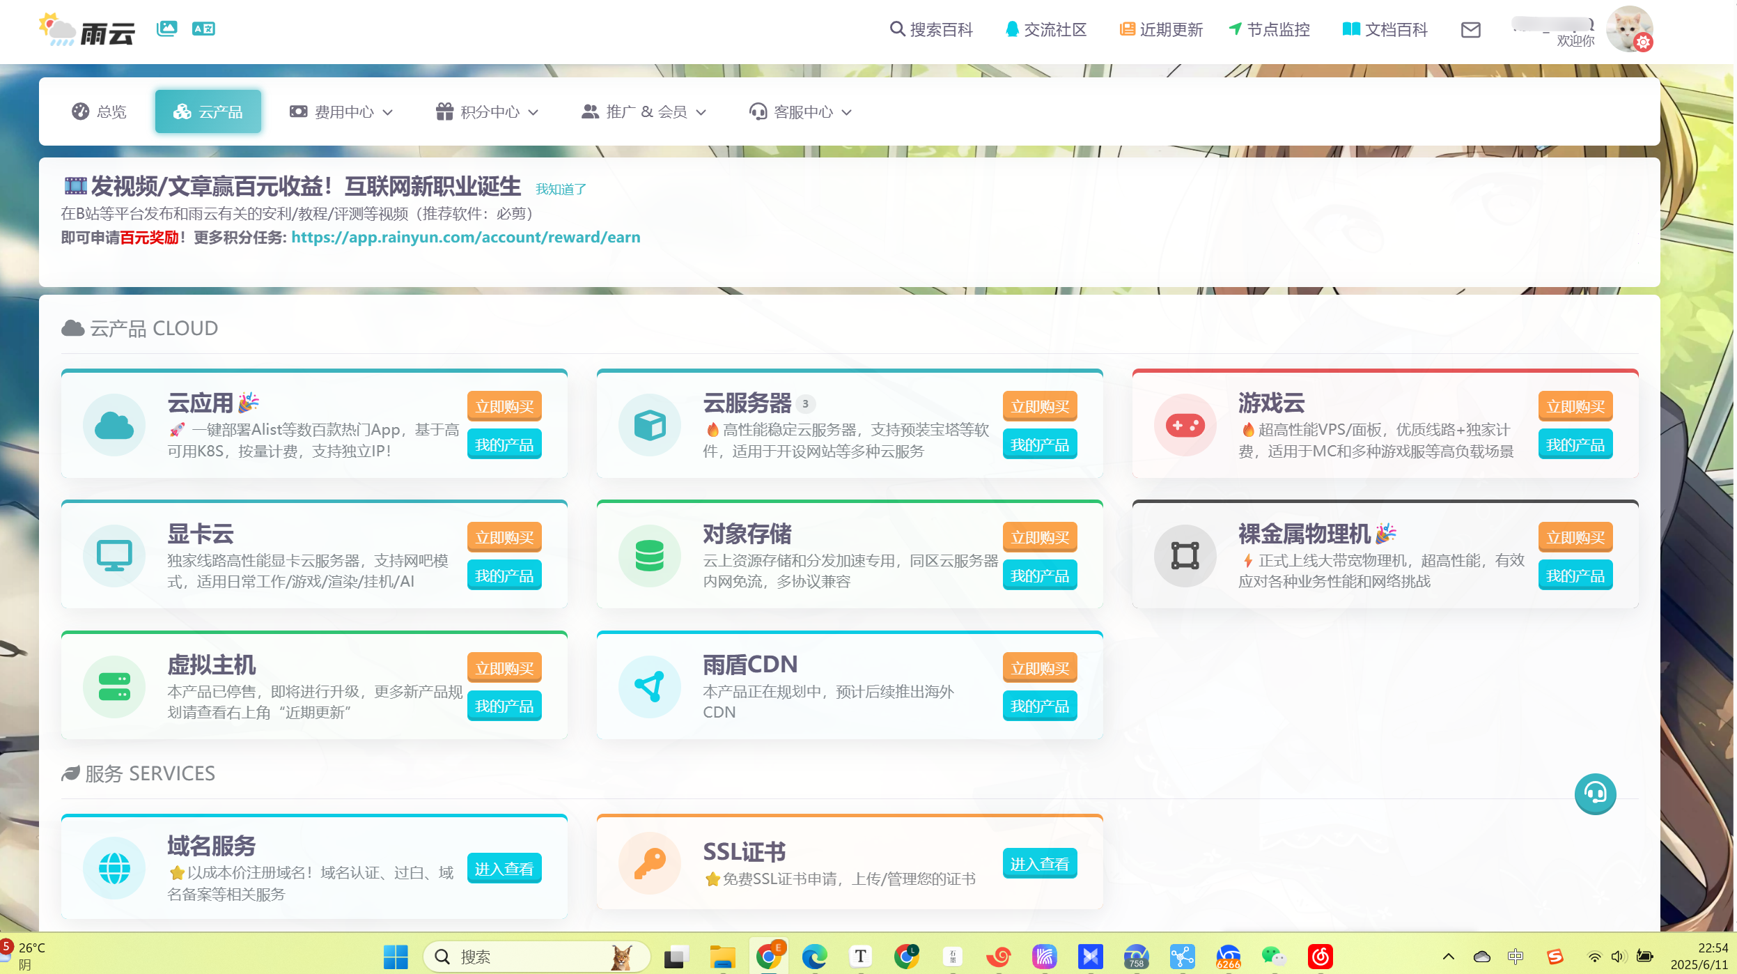Image resolution: width=1737 pixels, height=974 pixels.
Task: Click the cloud icon on 云应用 card
Action: pyautogui.click(x=114, y=425)
